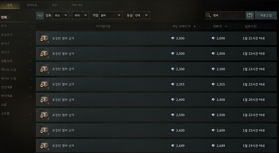Switch to the 판매등록 tab
Screen dimensions: 279x153
[x=32, y=5]
